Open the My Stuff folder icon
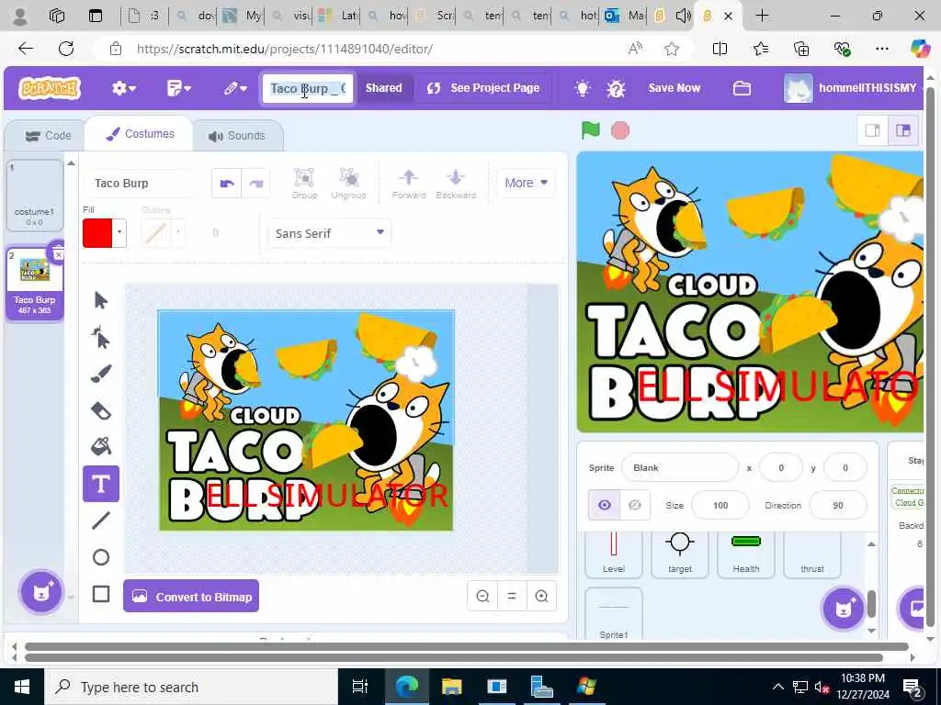This screenshot has height=705, width=941. tap(742, 88)
